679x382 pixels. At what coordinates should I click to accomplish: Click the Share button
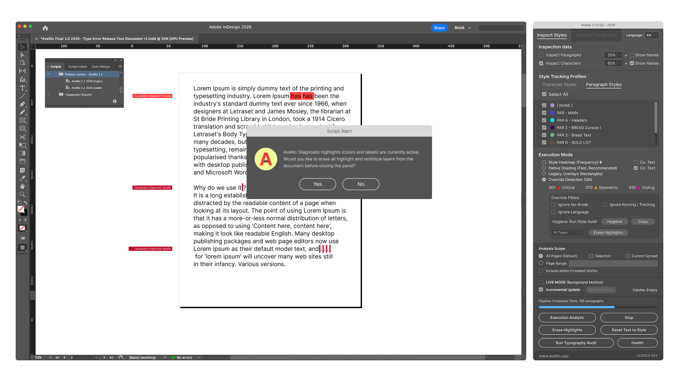click(439, 28)
